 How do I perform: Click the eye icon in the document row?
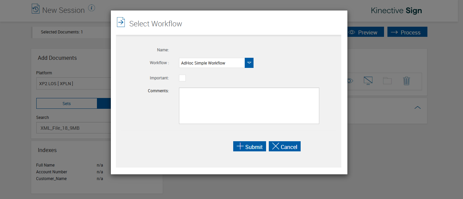pos(350,81)
